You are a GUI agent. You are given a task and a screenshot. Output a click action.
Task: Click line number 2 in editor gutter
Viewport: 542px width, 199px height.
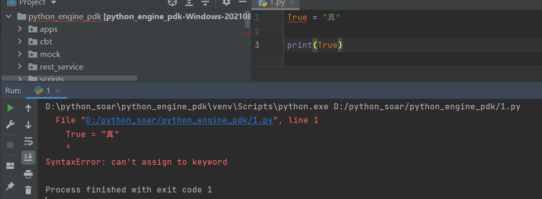pos(257,31)
